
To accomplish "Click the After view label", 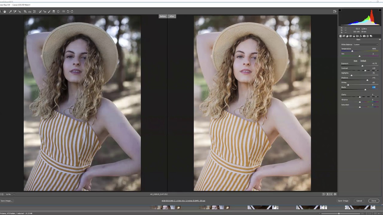I will click(x=172, y=16).
